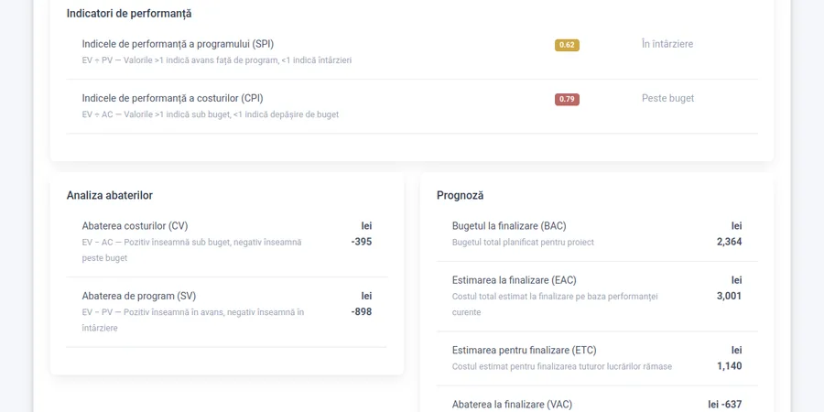Viewport: 824px width, 412px height.
Task: Select 'Bugetul la finalizare (BAC)' label
Action: 509,226
